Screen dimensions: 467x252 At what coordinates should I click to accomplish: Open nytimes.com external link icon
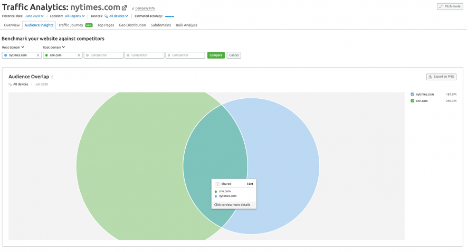[124, 8]
